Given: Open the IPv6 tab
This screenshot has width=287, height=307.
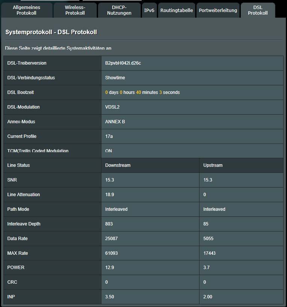Looking at the screenshot, I should tap(149, 10).
